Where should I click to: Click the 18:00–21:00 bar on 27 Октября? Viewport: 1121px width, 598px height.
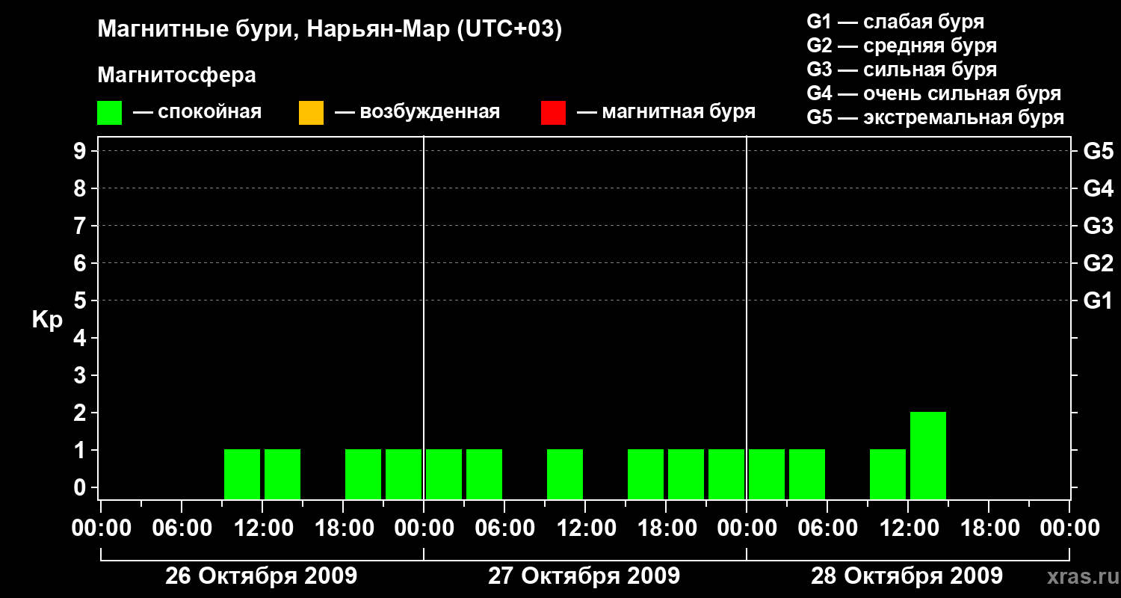pyautogui.click(x=686, y=474)
